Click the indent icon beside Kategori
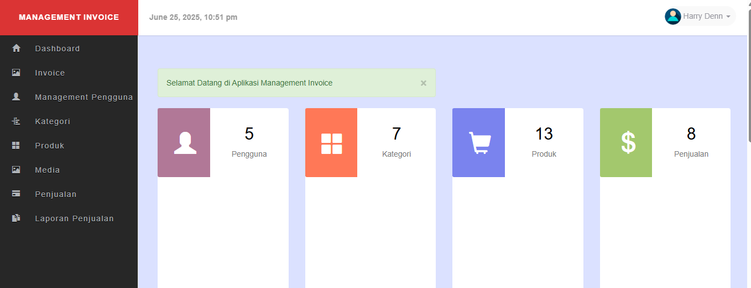 point(16,121)
